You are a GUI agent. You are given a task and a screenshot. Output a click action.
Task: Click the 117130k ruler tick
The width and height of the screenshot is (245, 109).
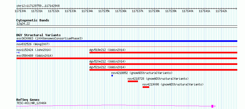coord(20,11)
